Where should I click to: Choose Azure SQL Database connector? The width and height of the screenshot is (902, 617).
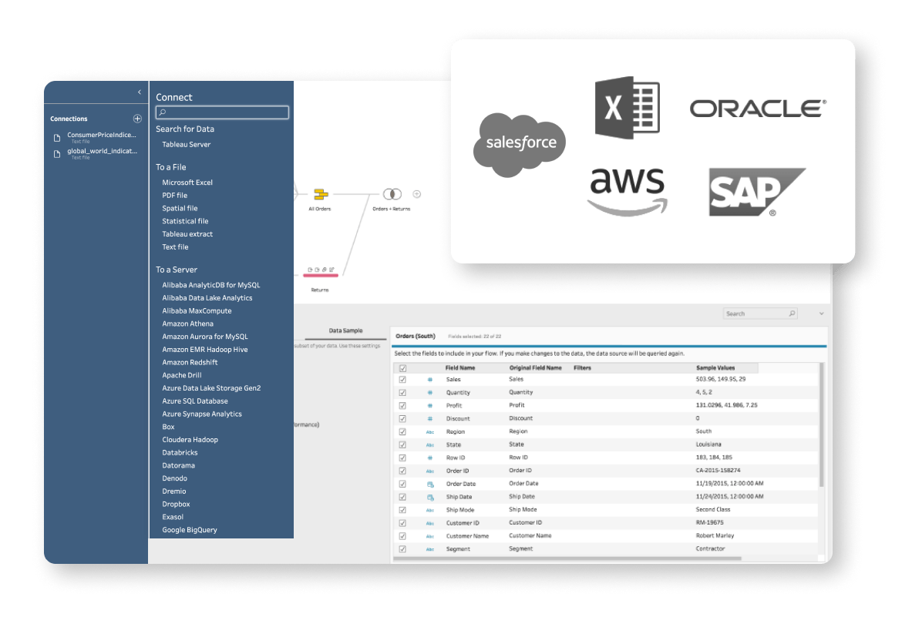pyautogui.click(x=195, y=401)
